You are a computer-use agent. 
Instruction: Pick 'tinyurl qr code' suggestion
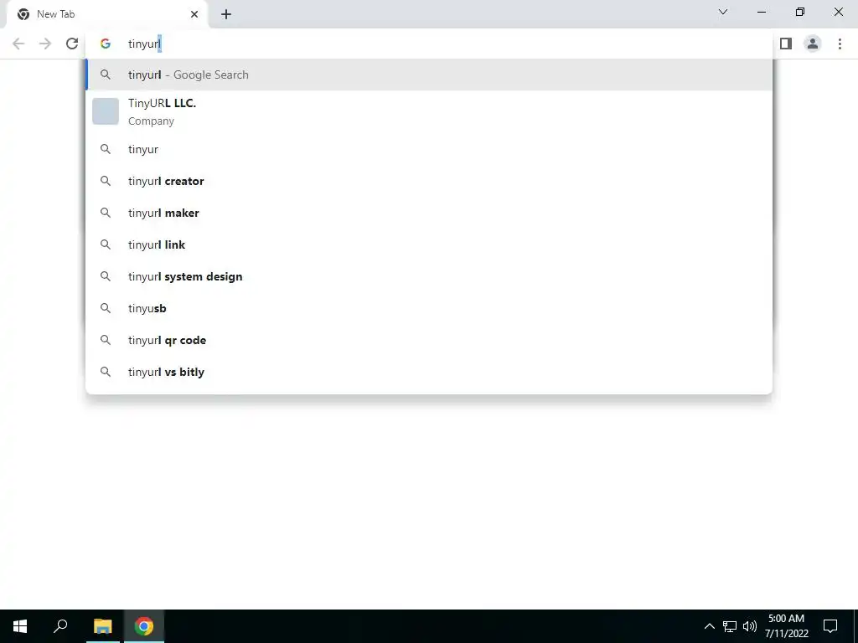429,340
